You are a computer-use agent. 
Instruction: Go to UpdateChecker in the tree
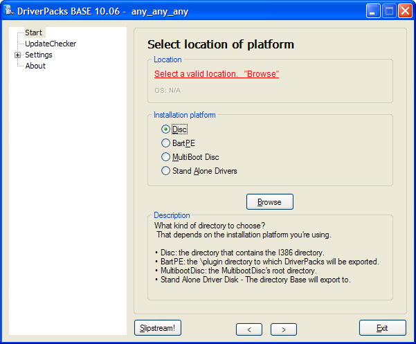click(x=50, y=44)
